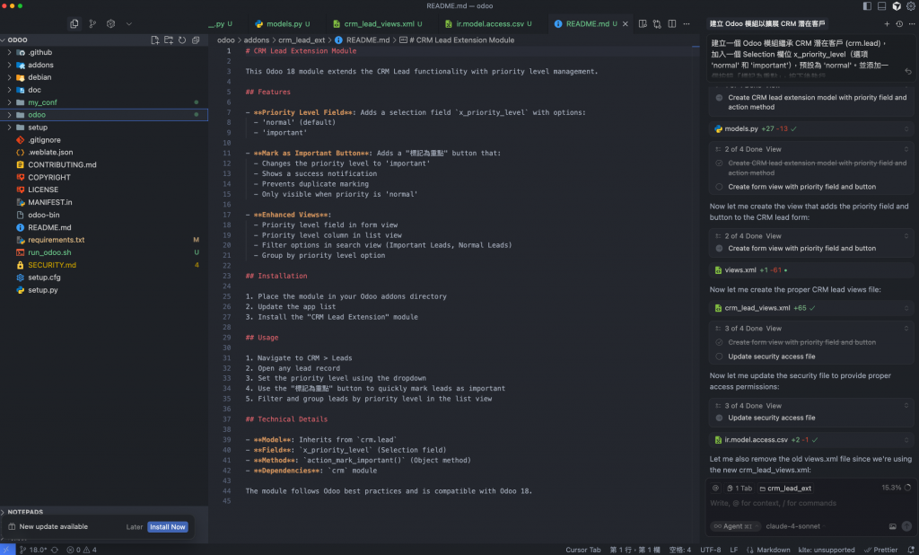
Task: Open the Explorer view icon
Action: (x=74, y=24)
